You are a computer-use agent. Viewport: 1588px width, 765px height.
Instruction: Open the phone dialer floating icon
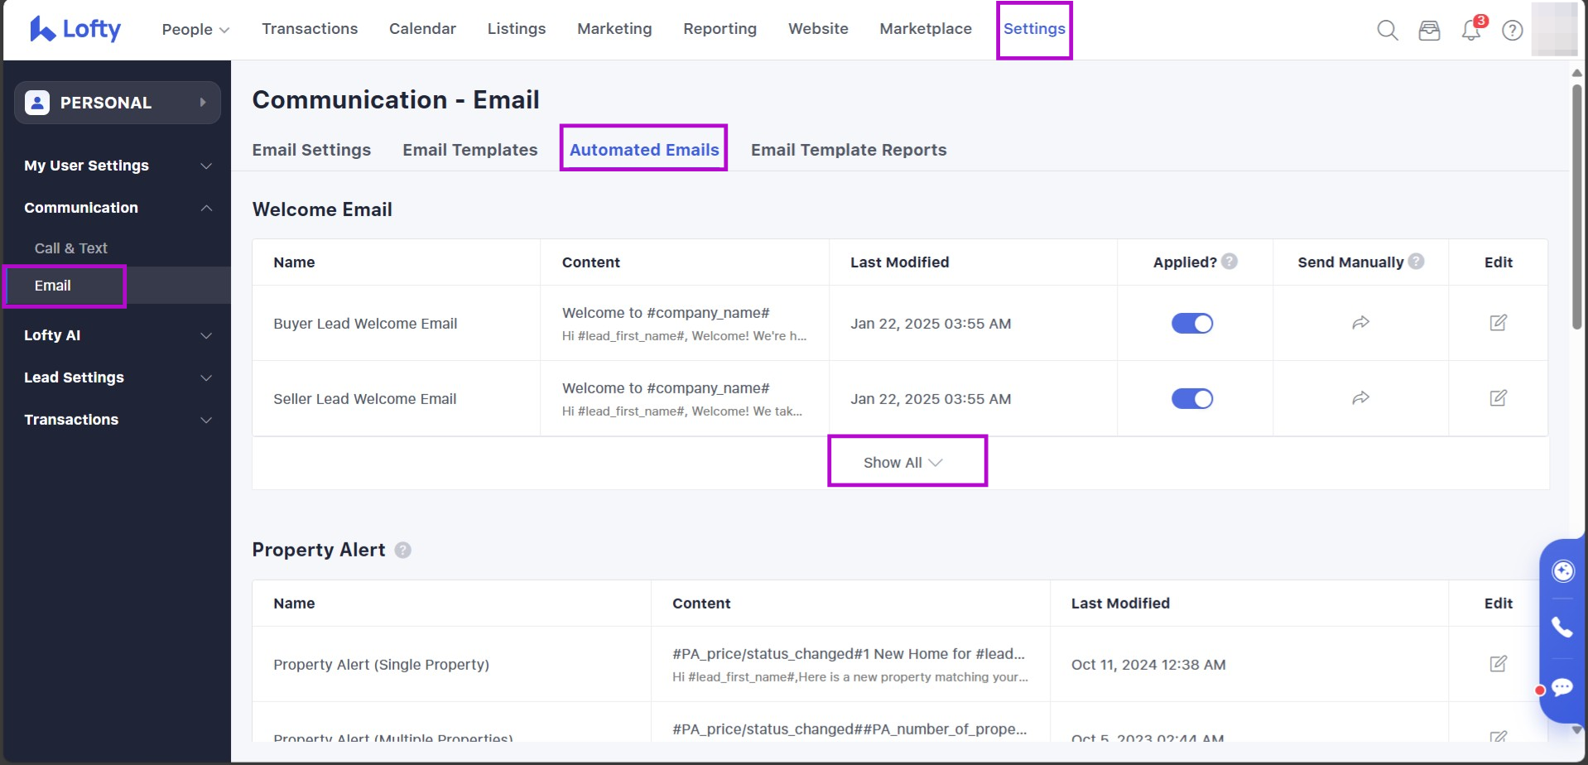[x=1562, y=628]
